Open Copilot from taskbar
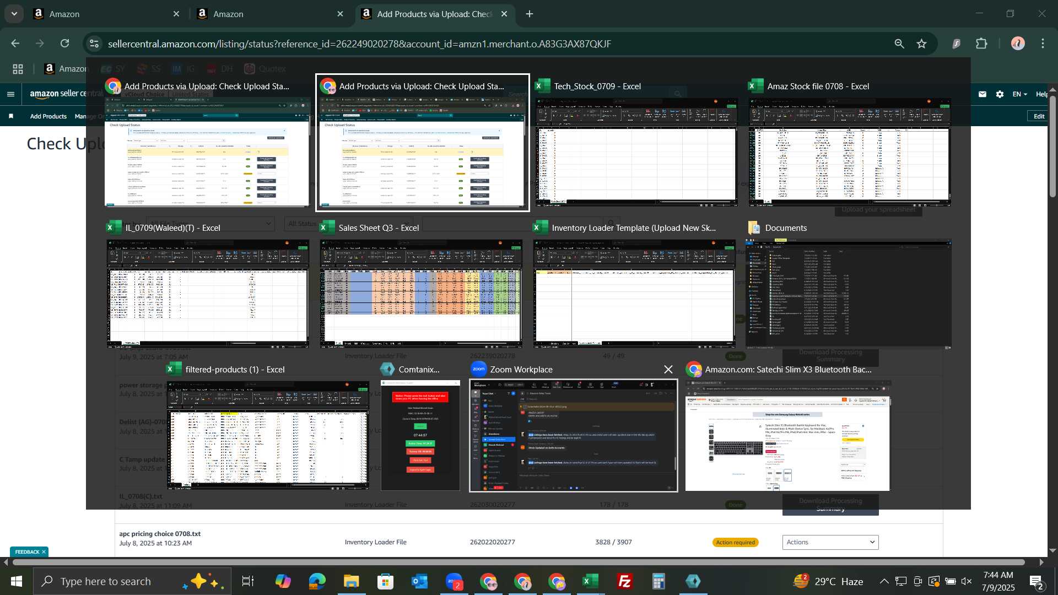1058x595 pixels. coord(283,581)
